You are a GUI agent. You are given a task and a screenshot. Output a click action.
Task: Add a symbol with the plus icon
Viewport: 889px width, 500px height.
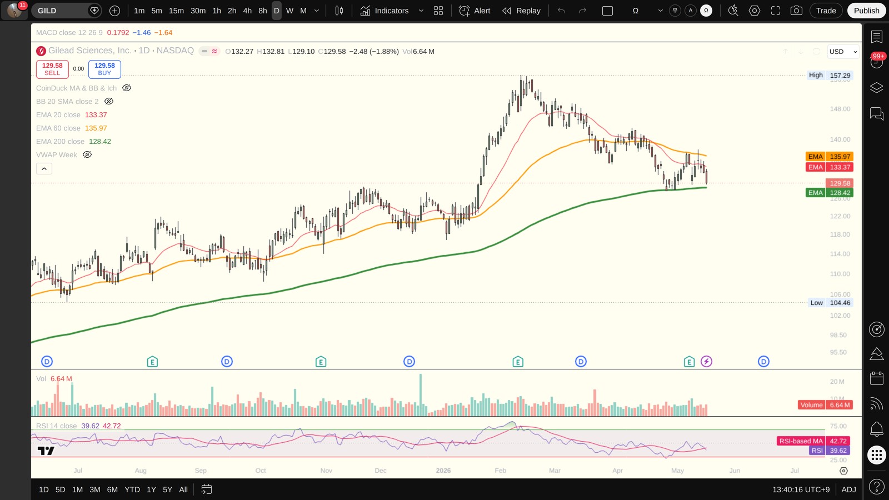pyautogui.click(x=115, y=11)
